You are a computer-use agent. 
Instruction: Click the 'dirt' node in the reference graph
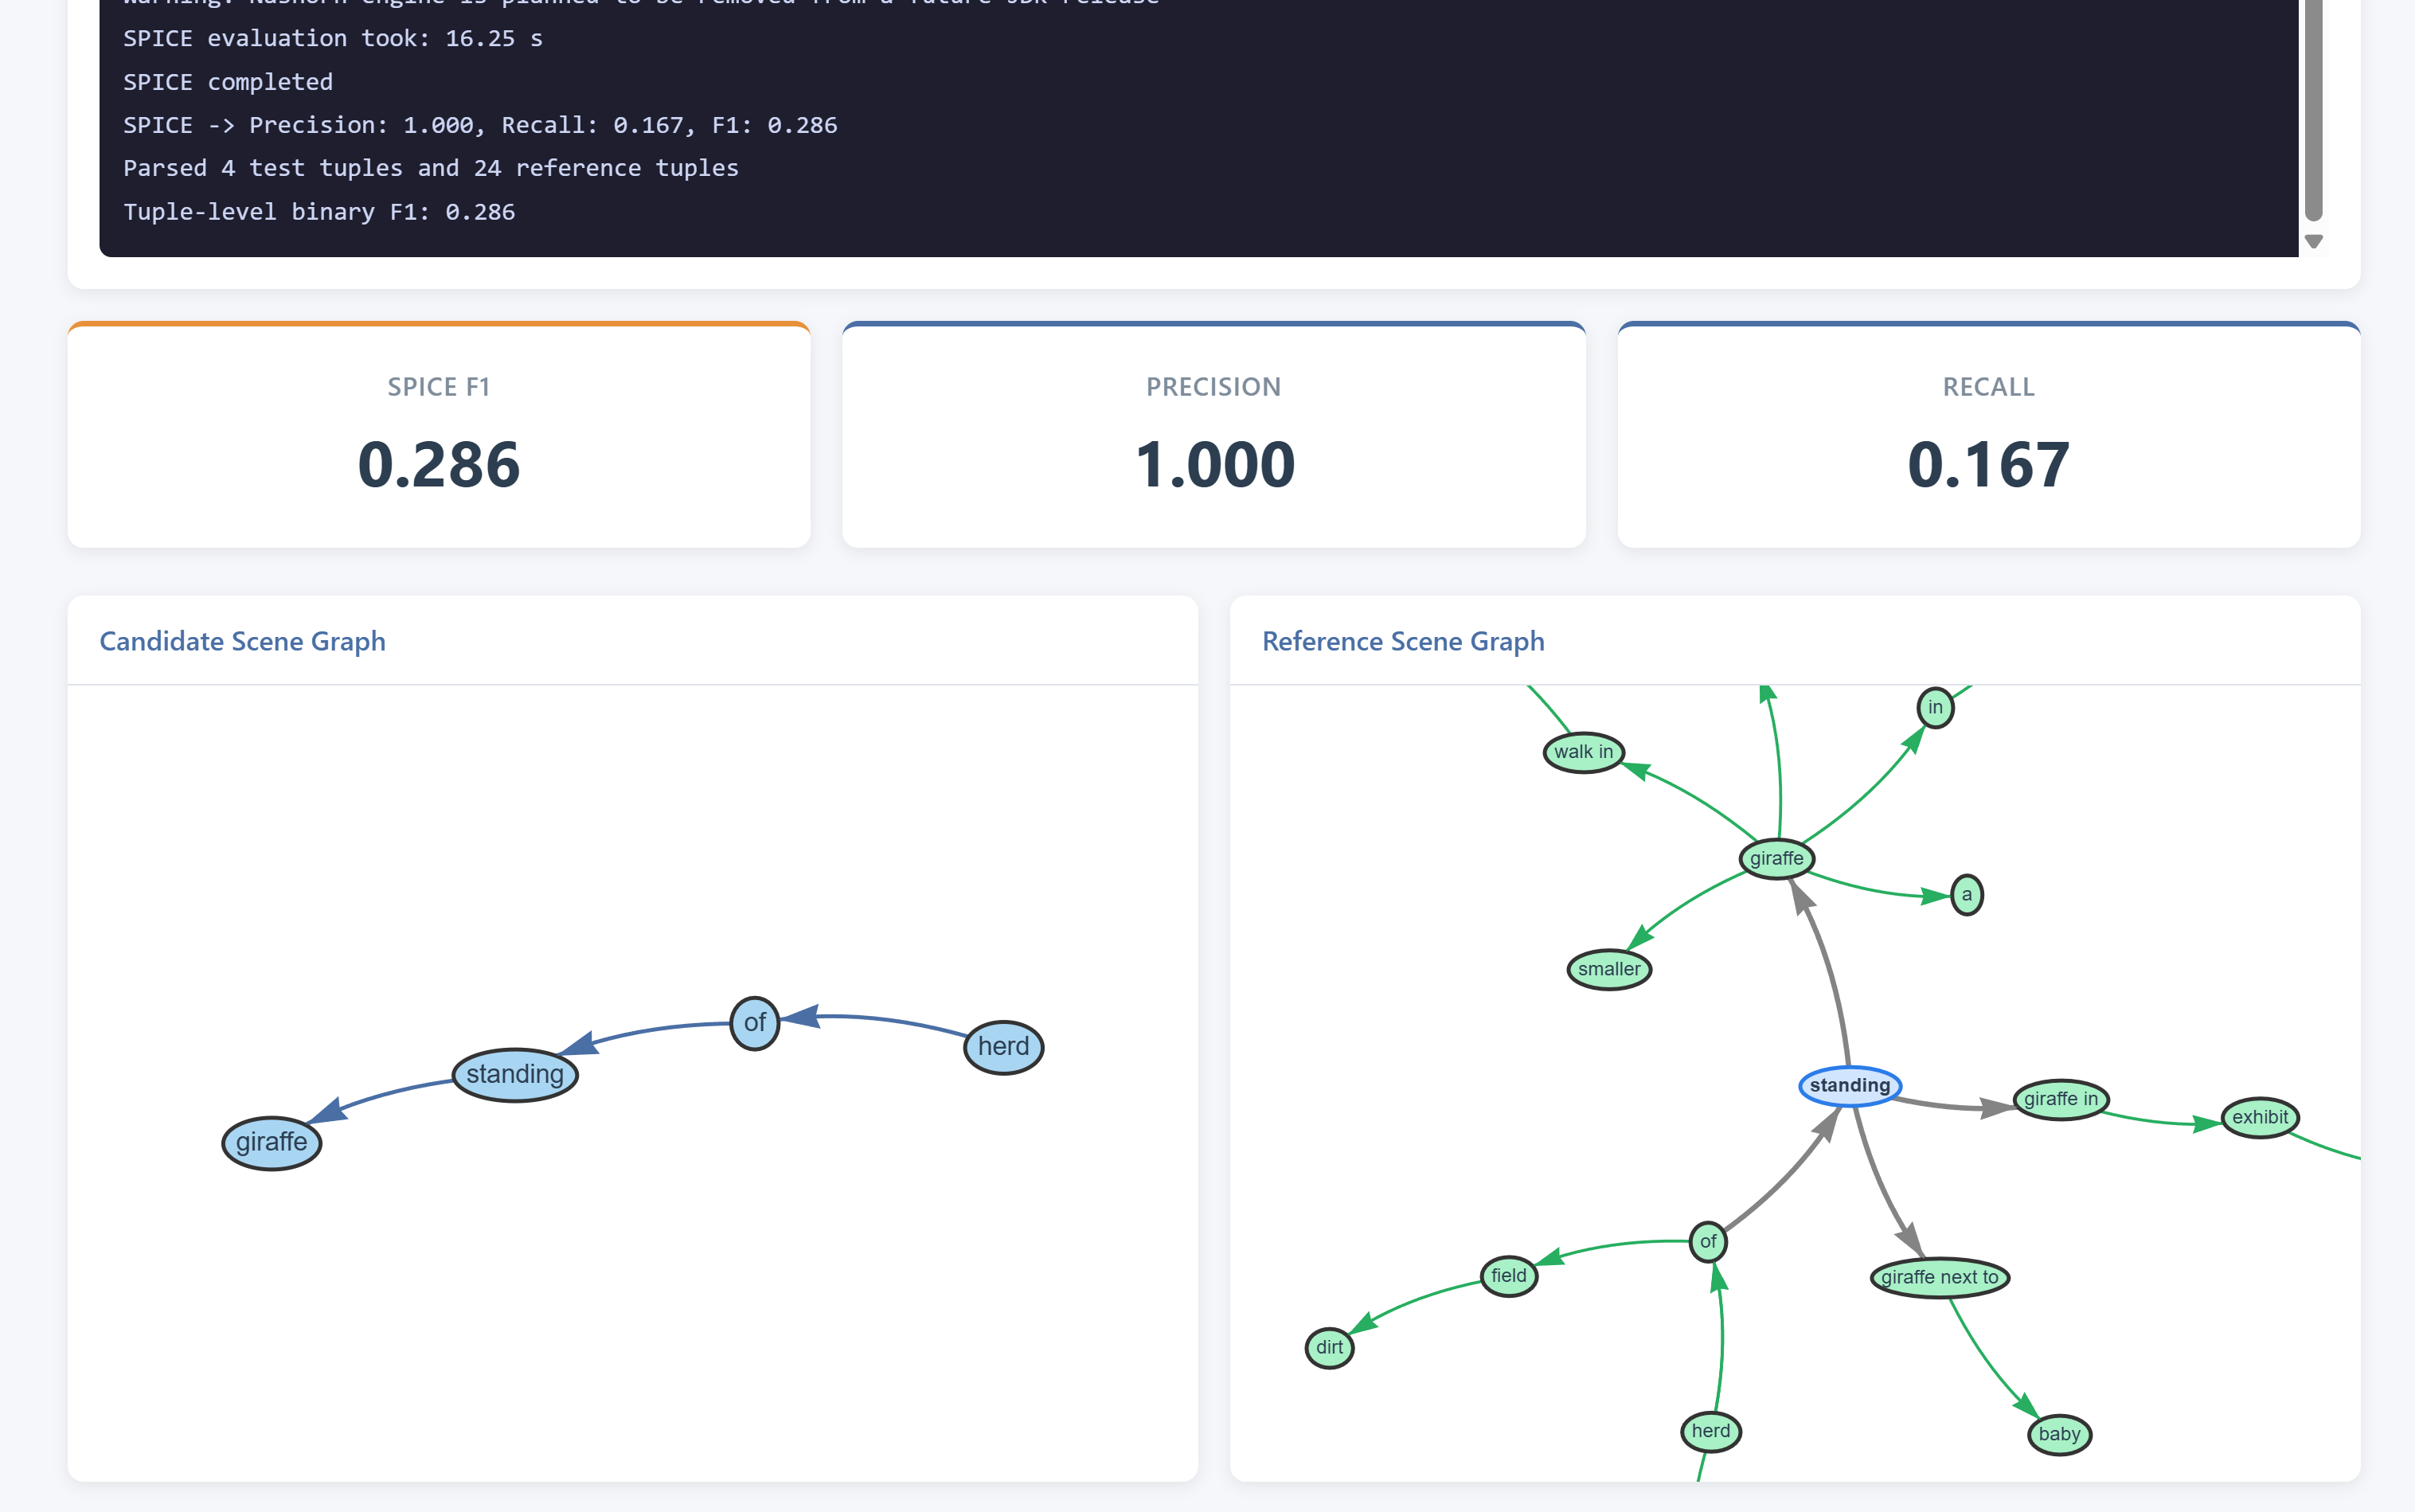tap(1328, 1348)
